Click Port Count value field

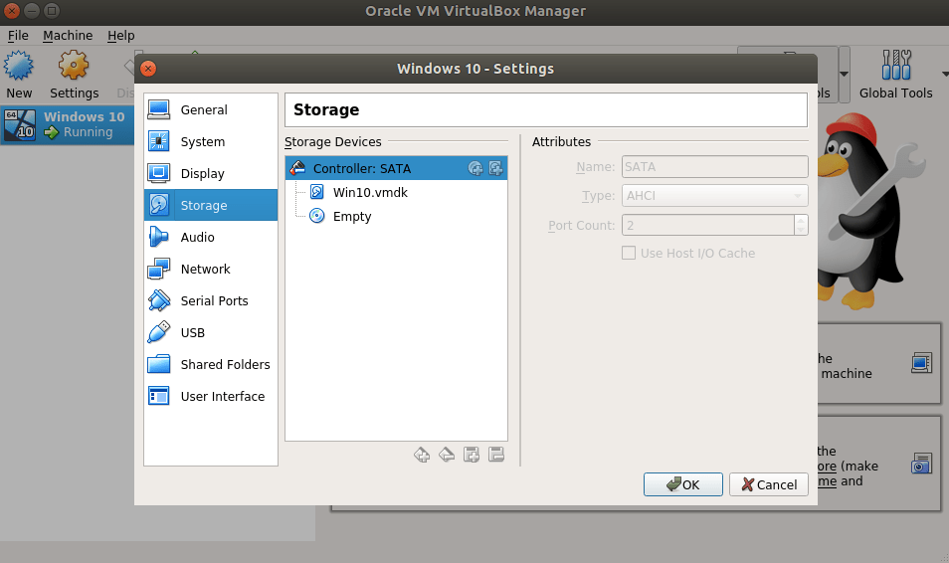[x=708, y=225]
